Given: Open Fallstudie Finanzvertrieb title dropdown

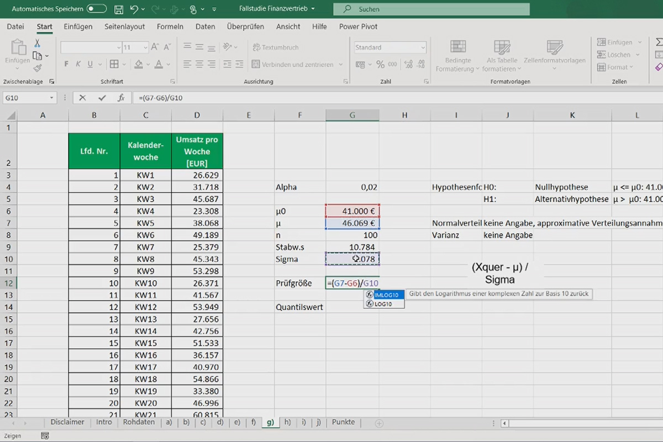Looking at the screenshot, I should pos(313,9).
